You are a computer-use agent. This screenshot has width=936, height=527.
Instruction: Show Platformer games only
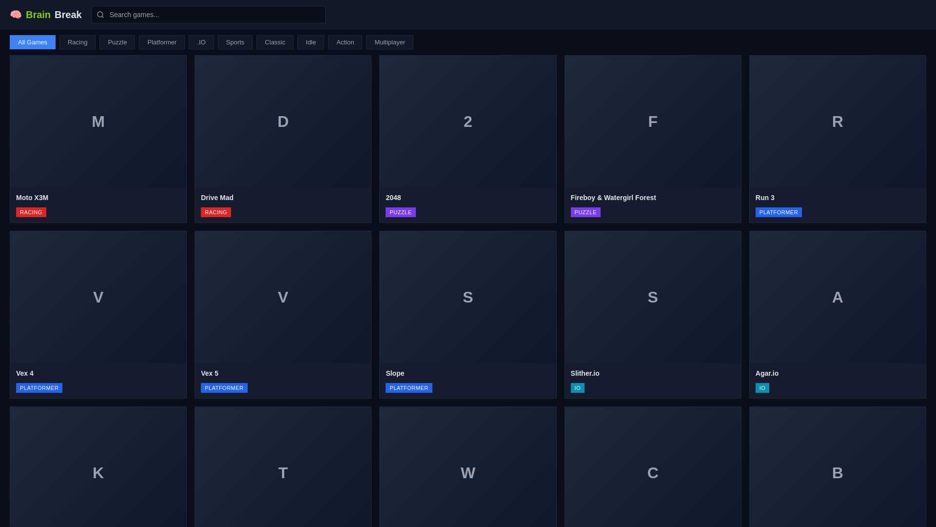[162, 42]
